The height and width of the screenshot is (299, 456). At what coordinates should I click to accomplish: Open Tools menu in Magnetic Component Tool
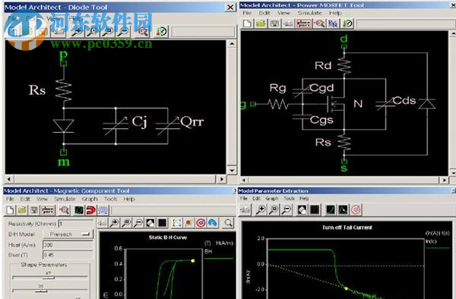(110, 199)
